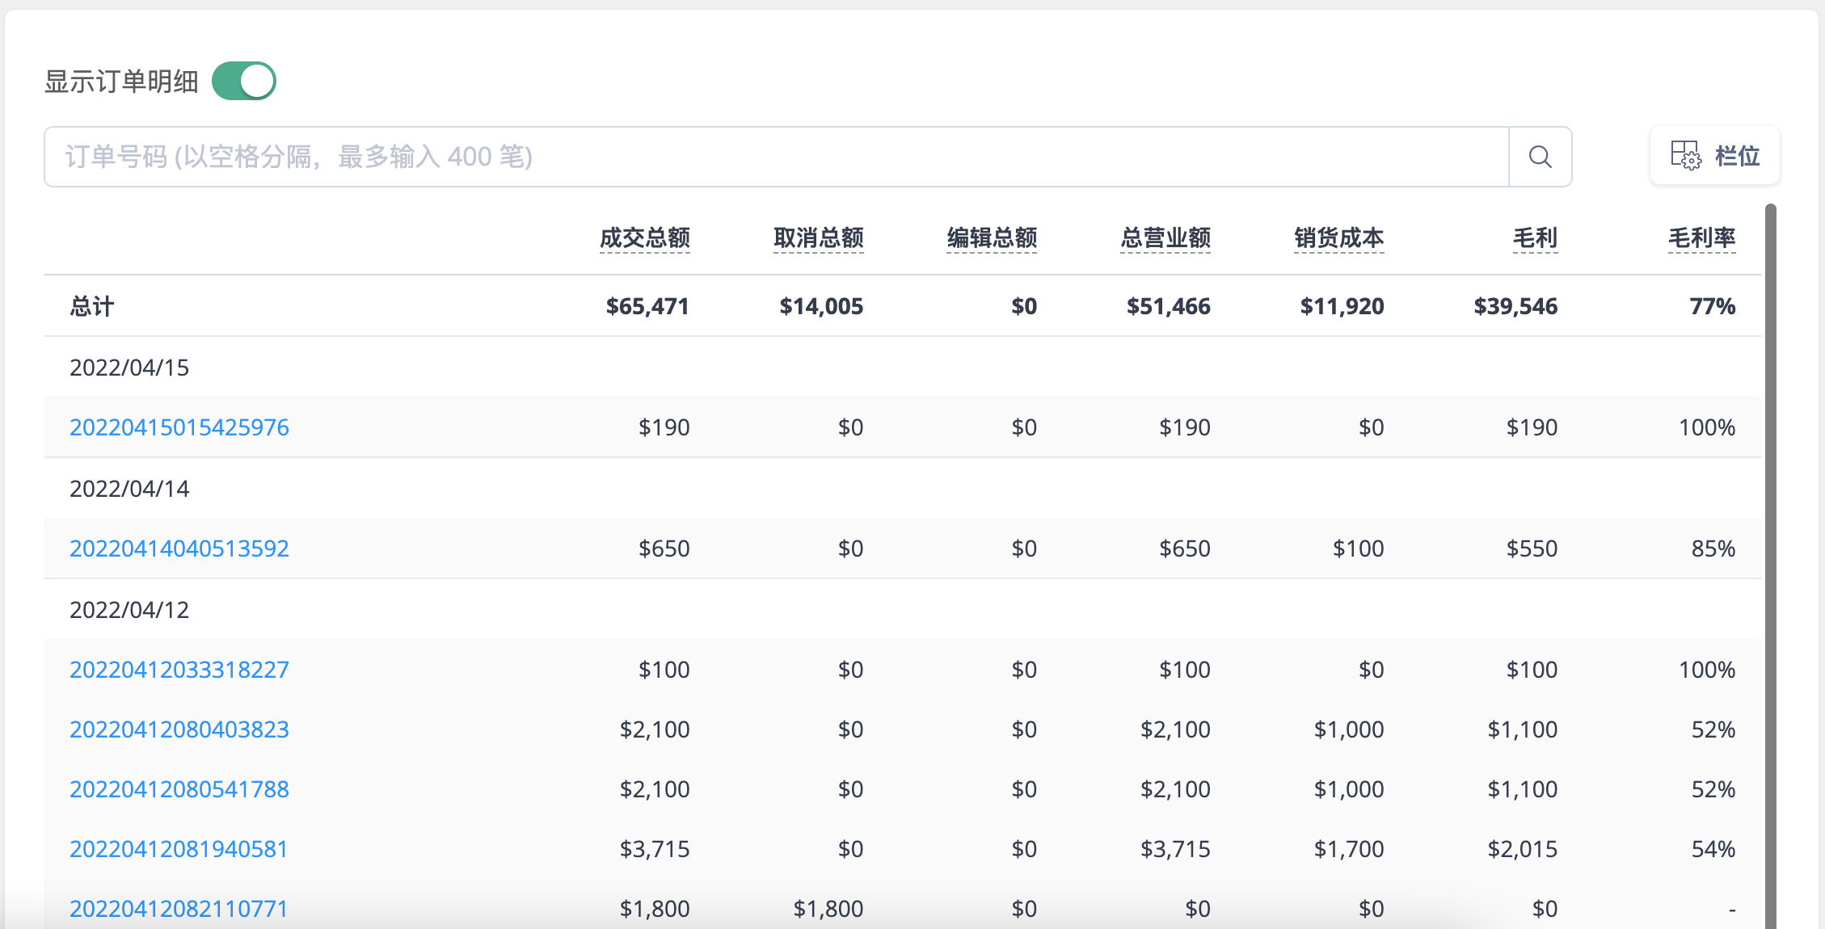Toggle the 显示订单明细 switch off
Image resolution: width=1825 pixels, height=929 pixels.
pos(243,81)
